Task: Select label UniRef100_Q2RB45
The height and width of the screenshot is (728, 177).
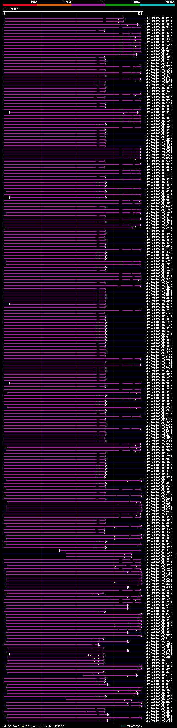Action: click(x=159, y=690)
